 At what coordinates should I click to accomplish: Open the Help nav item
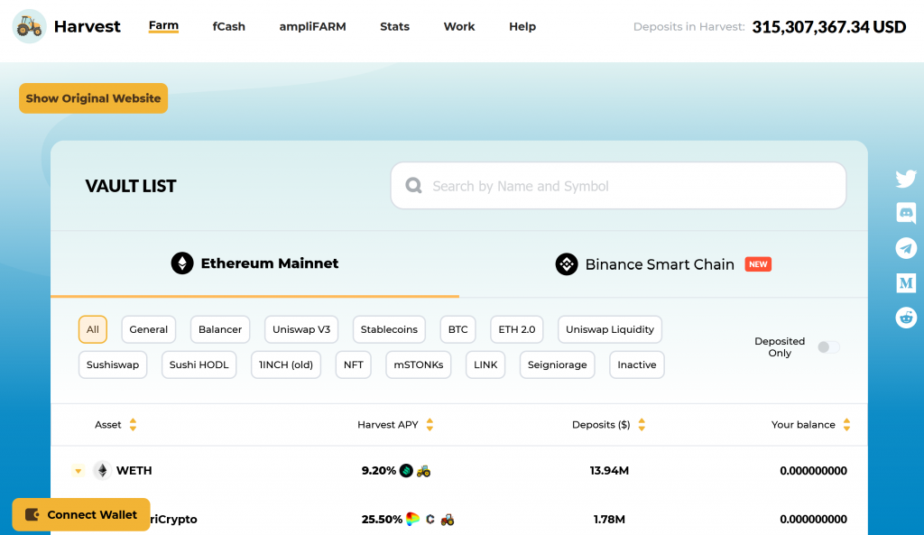[x=522, y=26]
